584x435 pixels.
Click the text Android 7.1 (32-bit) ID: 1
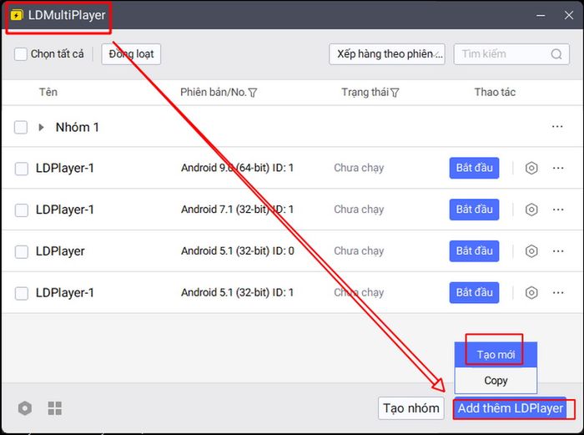[237, 210]
